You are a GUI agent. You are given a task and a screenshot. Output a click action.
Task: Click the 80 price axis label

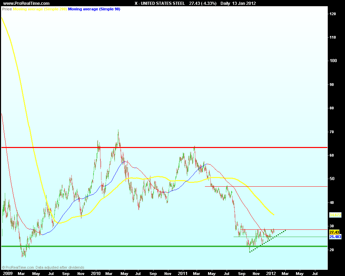[332, 108]
